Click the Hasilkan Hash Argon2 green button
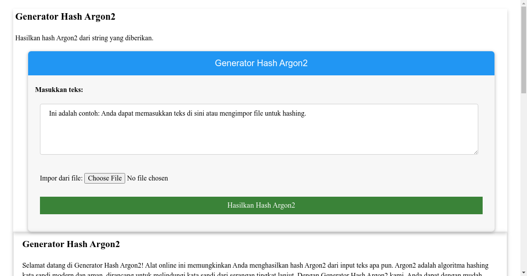The image size is (527, 276). (261, 205)
